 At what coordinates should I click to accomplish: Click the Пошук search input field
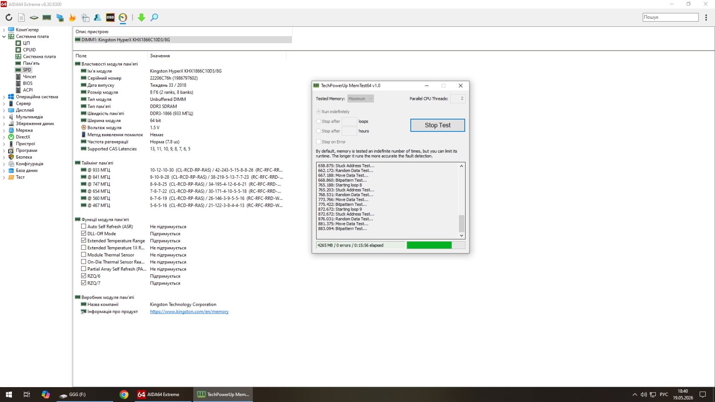(x=670, y=17)
